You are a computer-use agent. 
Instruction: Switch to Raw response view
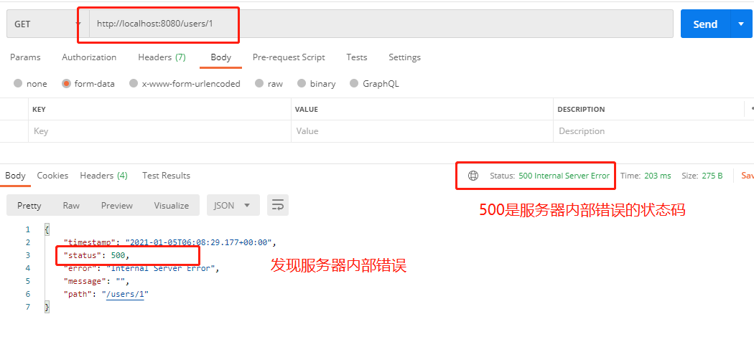tap(71, 206)
